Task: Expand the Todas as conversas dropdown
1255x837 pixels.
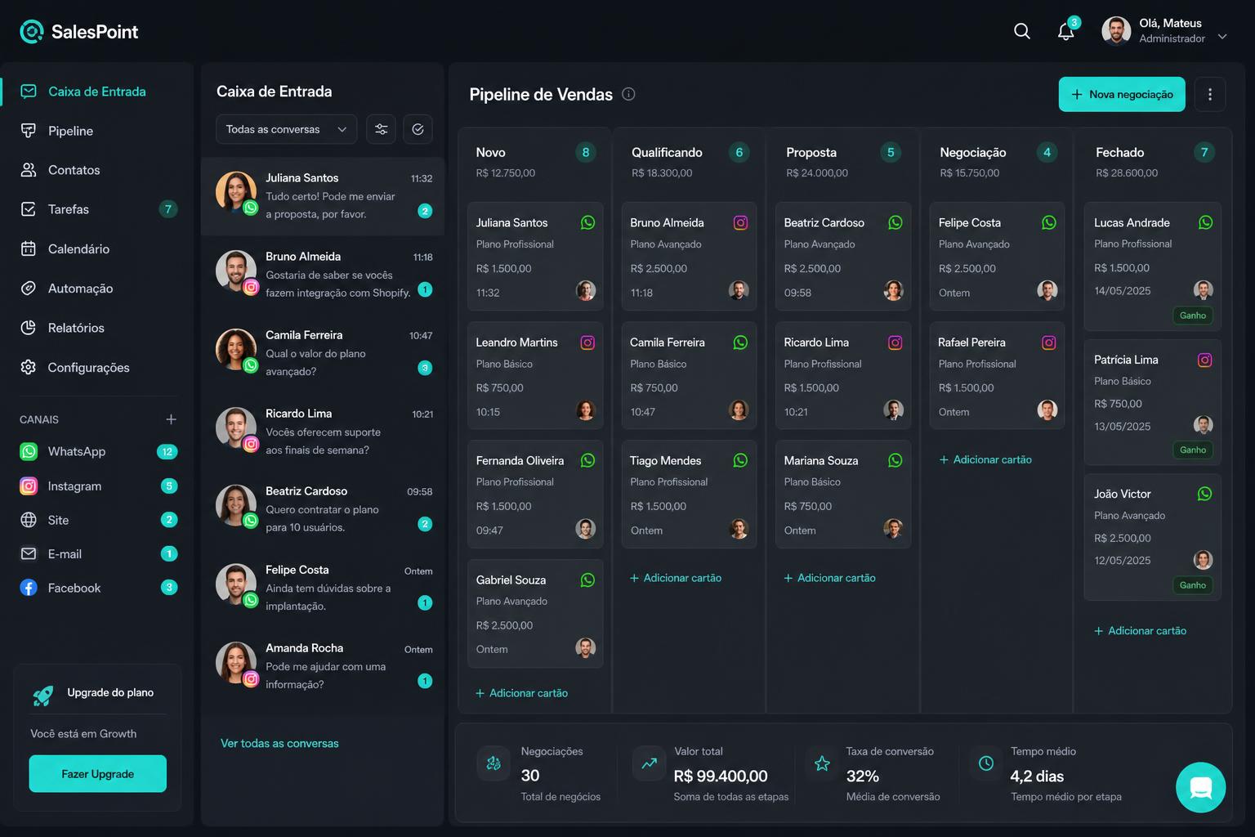Action: click(x=286, y=129)
